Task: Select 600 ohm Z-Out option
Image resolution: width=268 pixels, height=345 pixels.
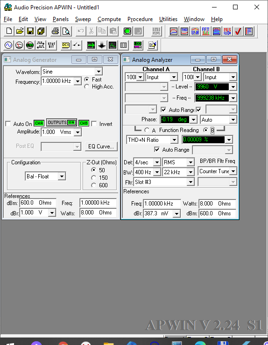Action: coord(94,185)
